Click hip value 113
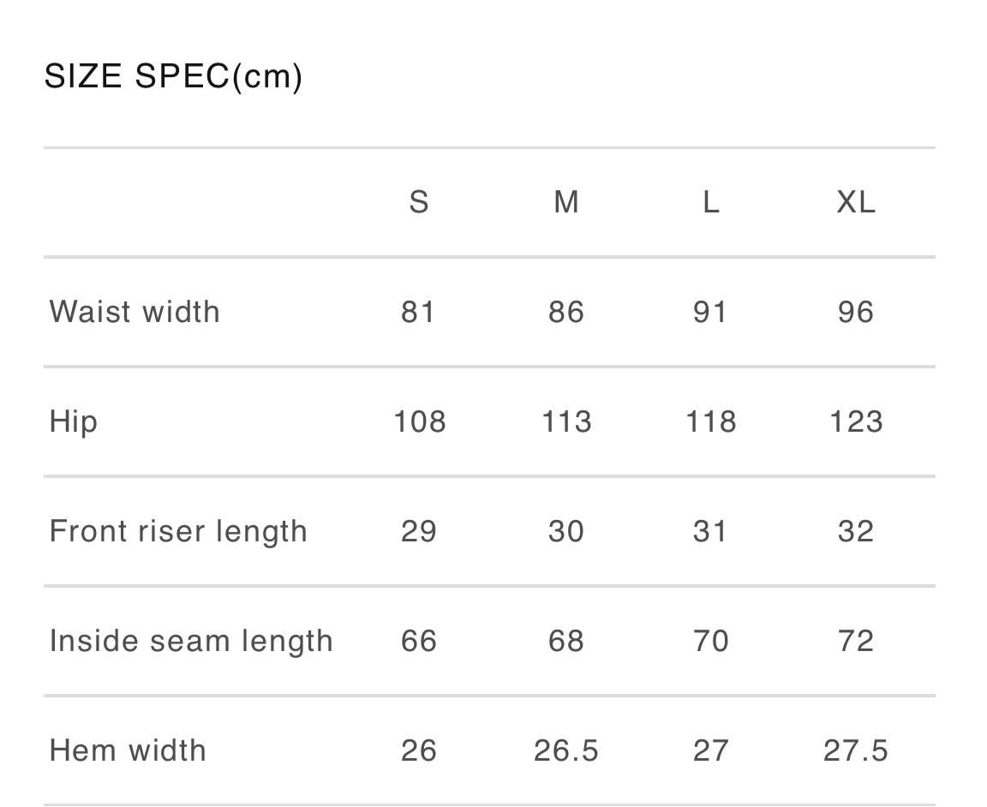This screenshot has height=807, width=987. 566,421
